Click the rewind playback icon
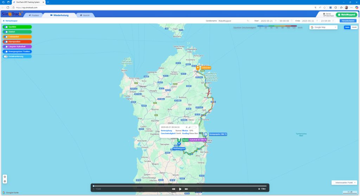Viewport: 360px width, 196px height. click(173, 189)
